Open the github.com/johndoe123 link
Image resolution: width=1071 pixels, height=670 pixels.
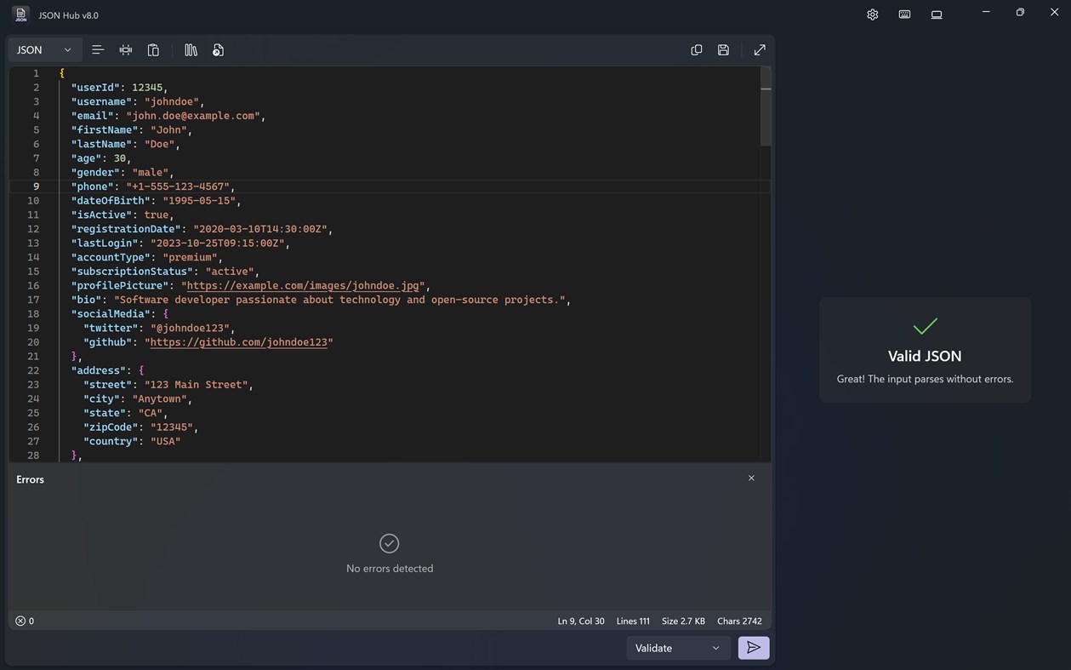point(239,342)
